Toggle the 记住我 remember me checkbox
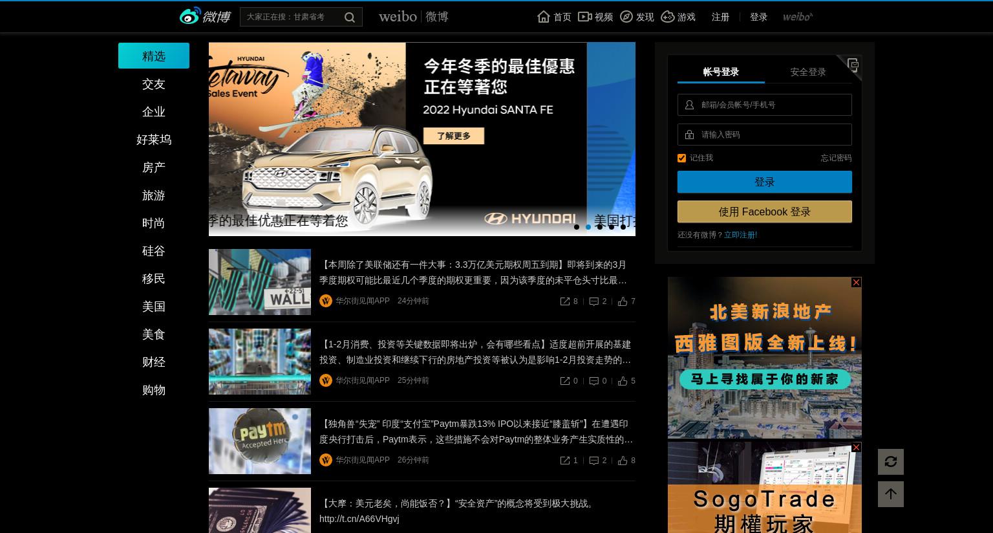This screenshot has height=533, width=993. tap(681, 158)
